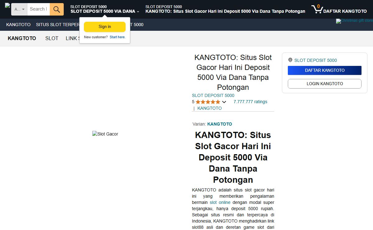Expand the star ratings chevron
The height and width of the screenshot is (230, 373).
coord(224,102)
